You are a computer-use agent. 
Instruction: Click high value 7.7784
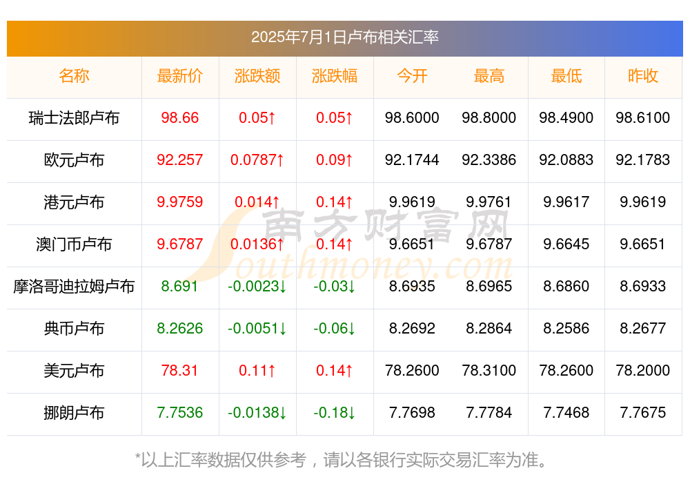point(489,413)
